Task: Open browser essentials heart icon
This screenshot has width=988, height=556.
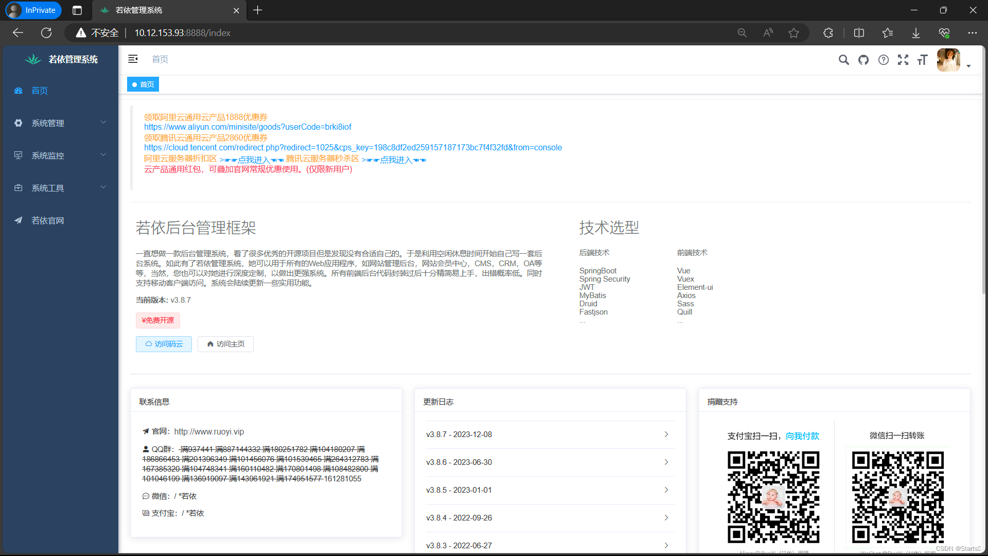Action: [x=944, y=33]
